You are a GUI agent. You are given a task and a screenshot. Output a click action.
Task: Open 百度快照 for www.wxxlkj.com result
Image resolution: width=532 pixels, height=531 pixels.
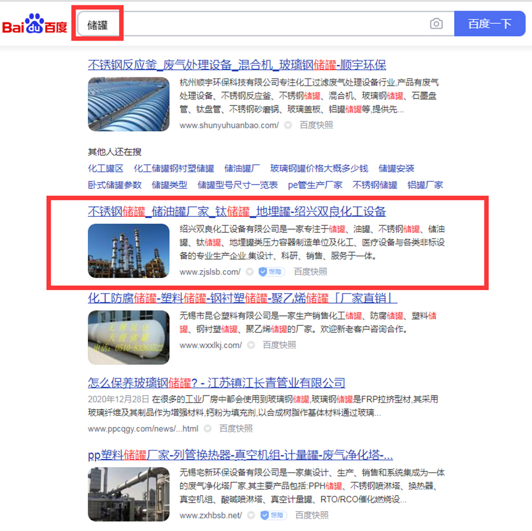click(279, 345)
